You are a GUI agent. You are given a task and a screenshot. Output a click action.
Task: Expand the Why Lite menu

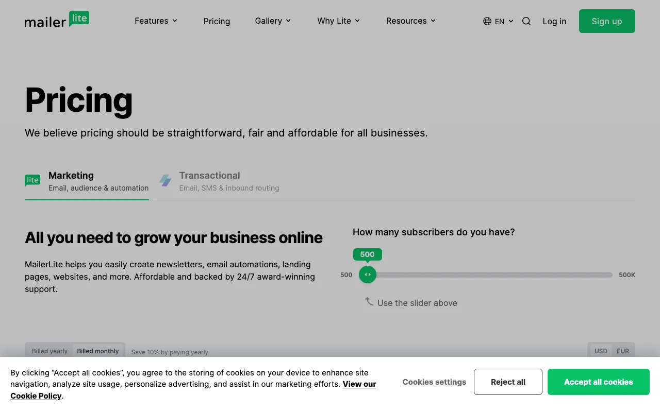coord(339,21)
